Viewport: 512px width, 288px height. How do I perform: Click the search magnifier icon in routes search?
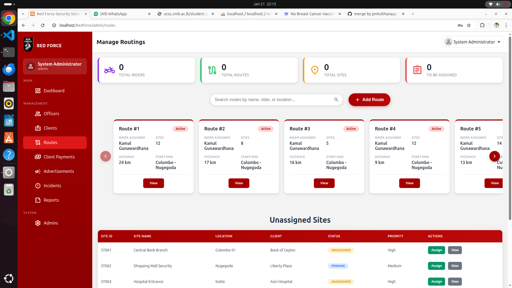pyautogui.click(x=336, y=100)
